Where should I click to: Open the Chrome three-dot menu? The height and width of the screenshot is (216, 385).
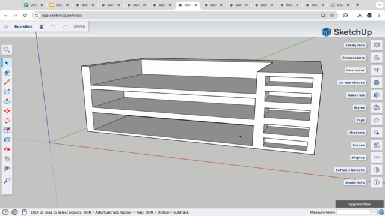pyautogui.click(x=379, y=15)
